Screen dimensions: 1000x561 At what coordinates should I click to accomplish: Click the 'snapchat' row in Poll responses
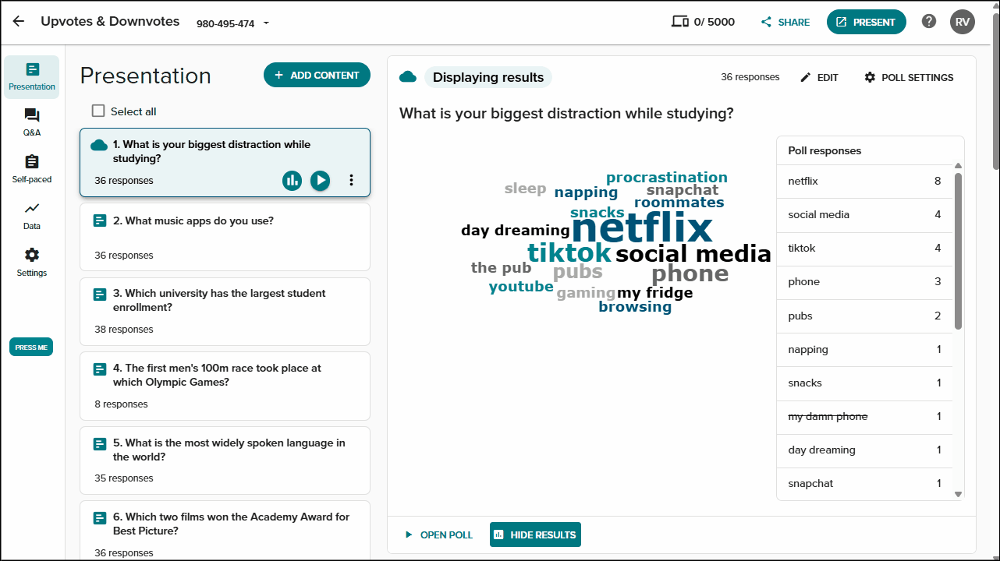(864, 483)
